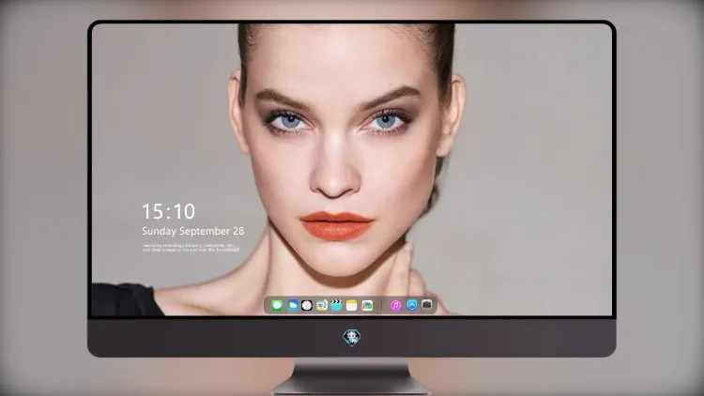The width and height of the screenshot is (704, 396).
Task: Open the blue App Store icon
Action: (412, 305)
